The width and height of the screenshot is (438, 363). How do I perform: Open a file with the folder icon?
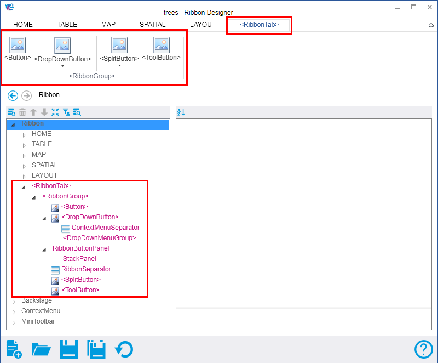[x=41, y=349]
